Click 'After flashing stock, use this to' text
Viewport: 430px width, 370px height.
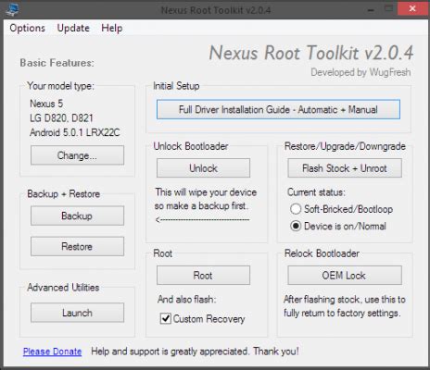[x=345, y=299]
